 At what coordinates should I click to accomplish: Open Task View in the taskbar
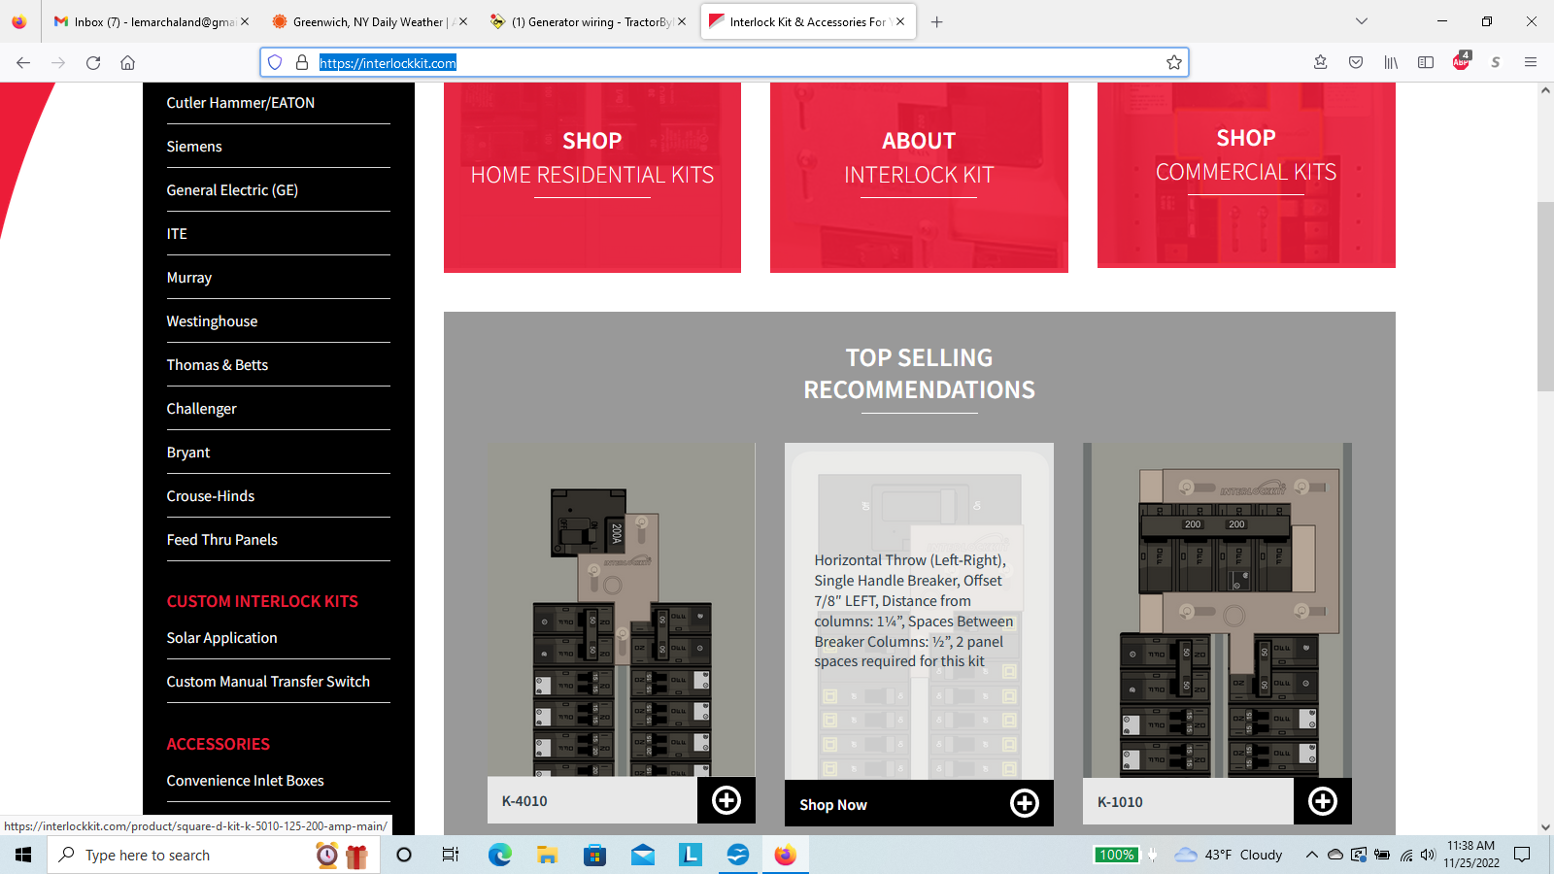coord(450,855)
